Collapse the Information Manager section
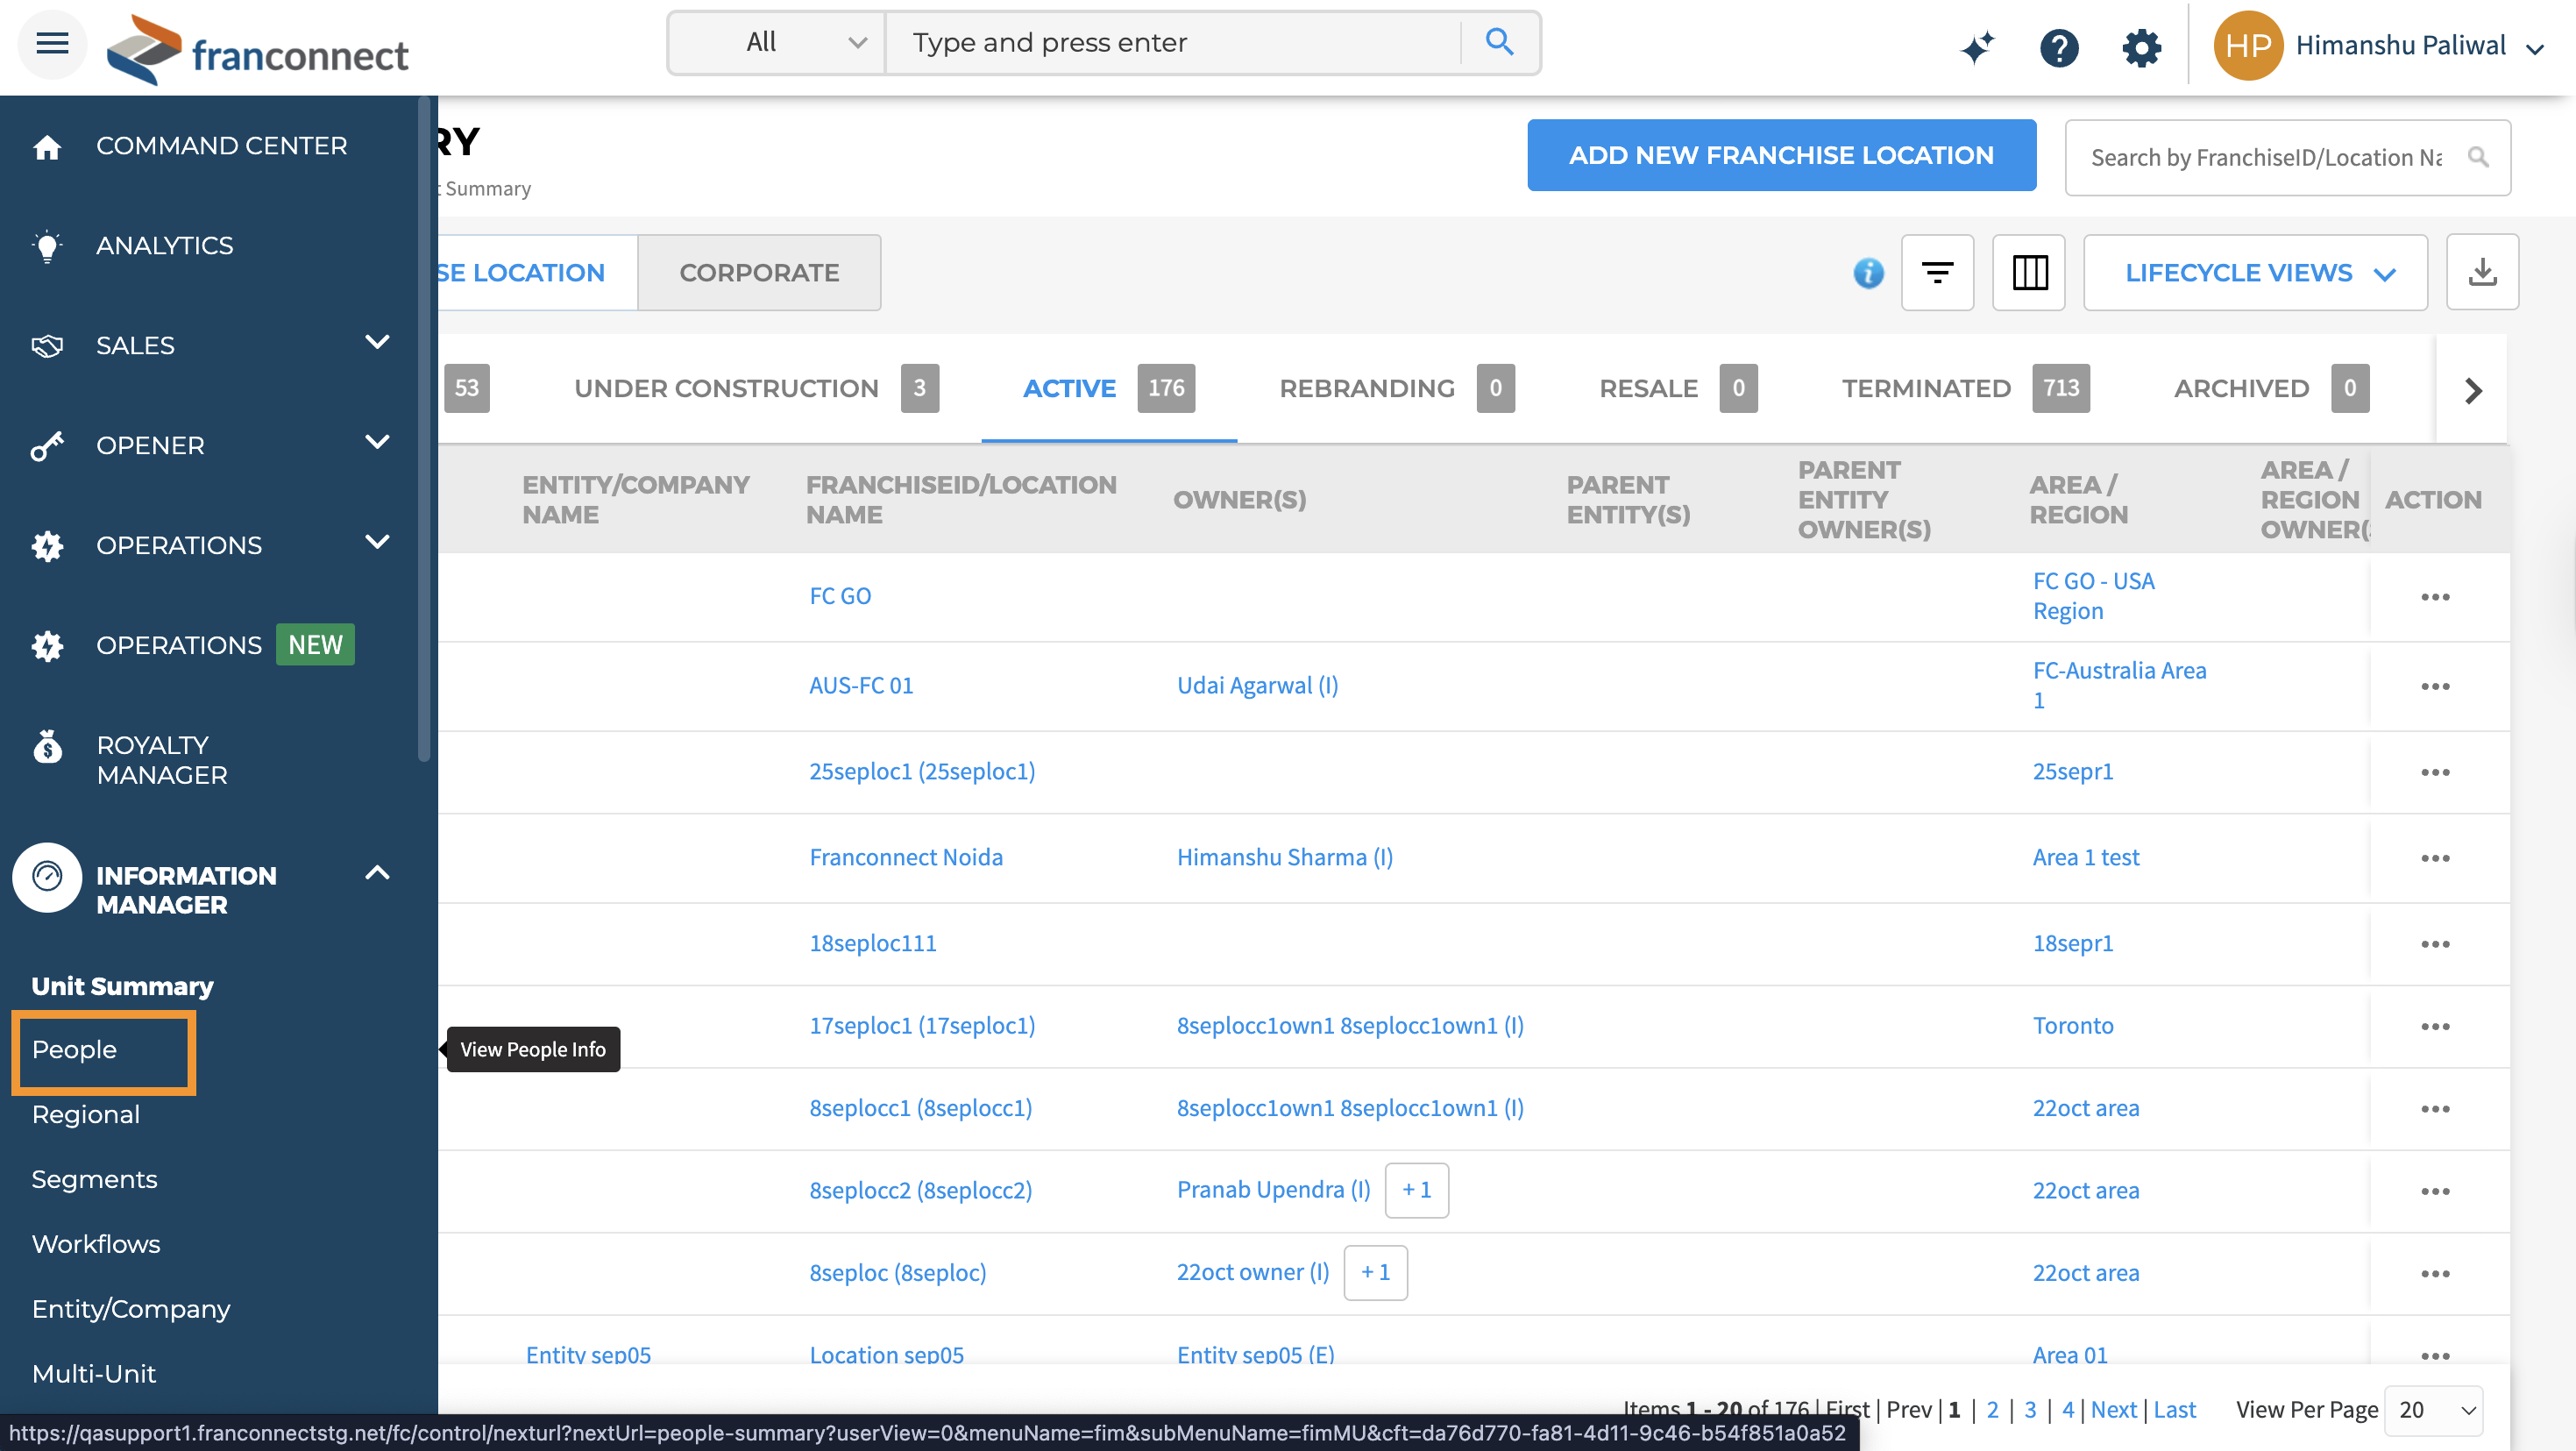 pos(377,873)
